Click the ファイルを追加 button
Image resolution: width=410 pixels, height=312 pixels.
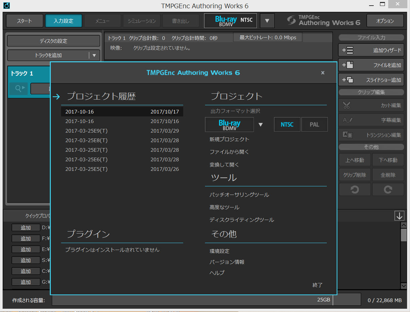coord(371,65)
